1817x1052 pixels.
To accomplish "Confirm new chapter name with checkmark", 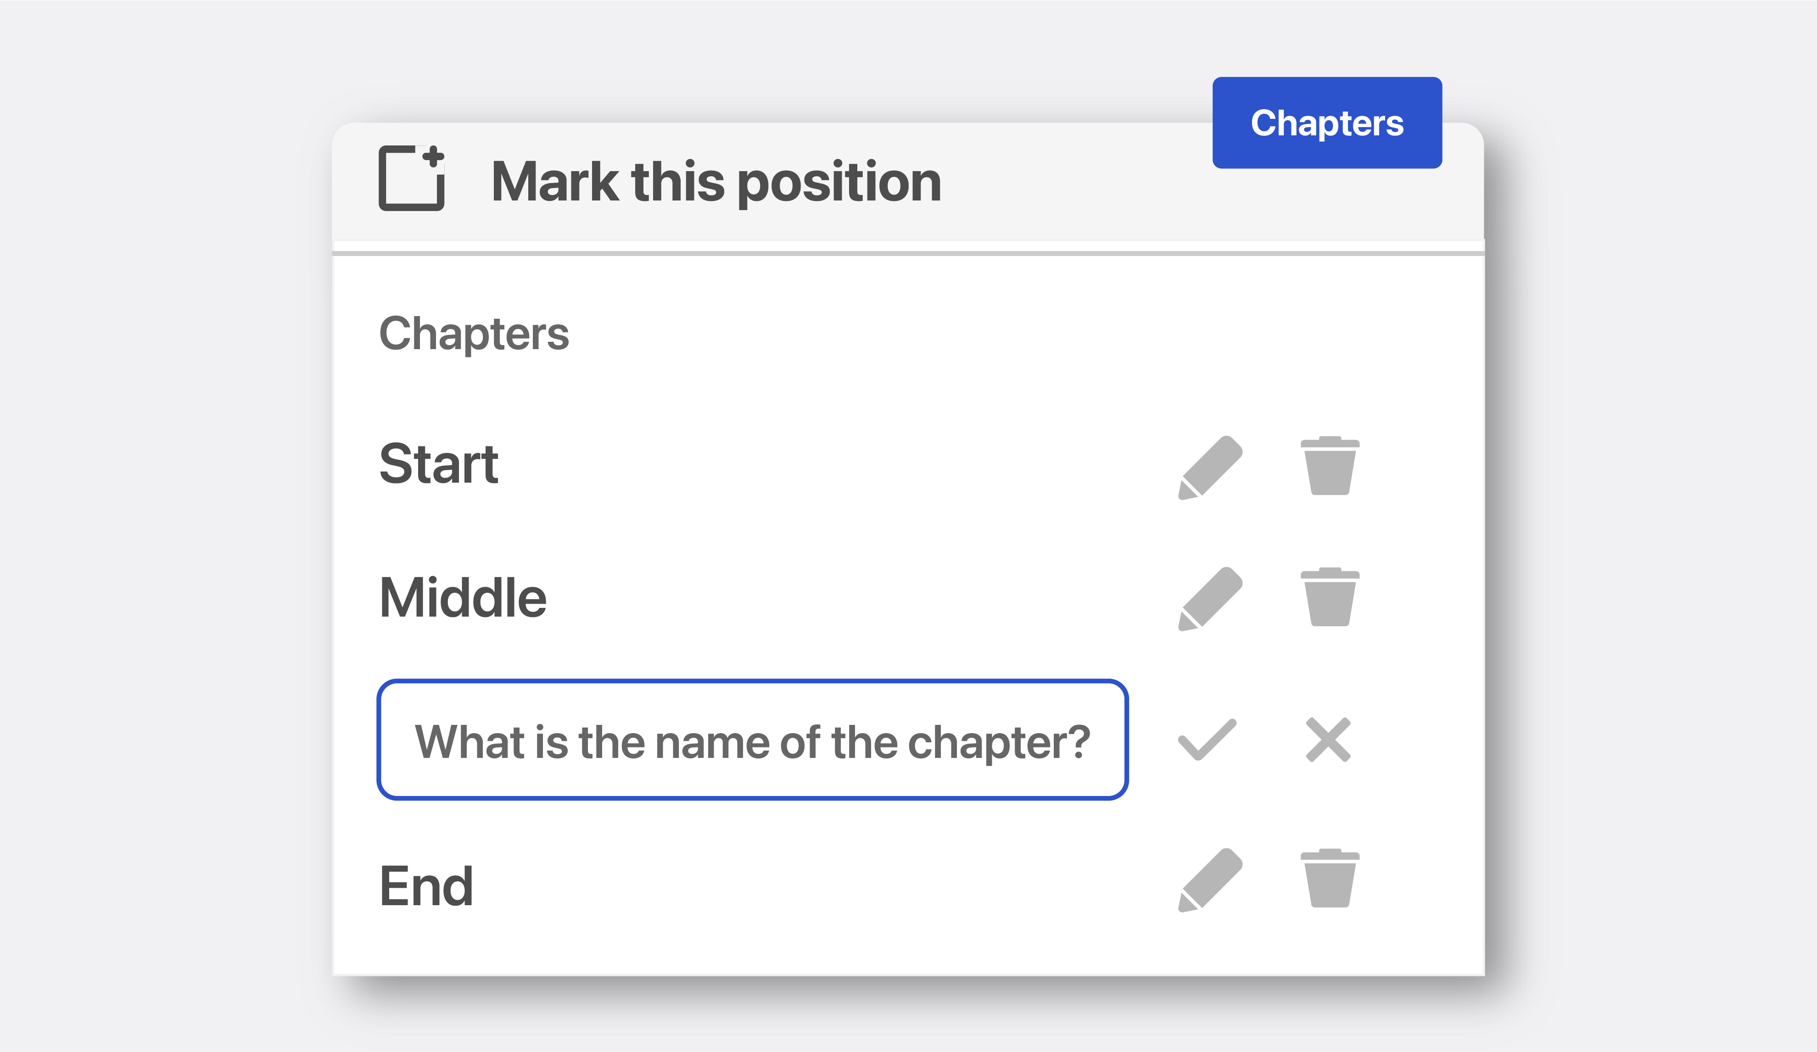I will (1207, 739).
